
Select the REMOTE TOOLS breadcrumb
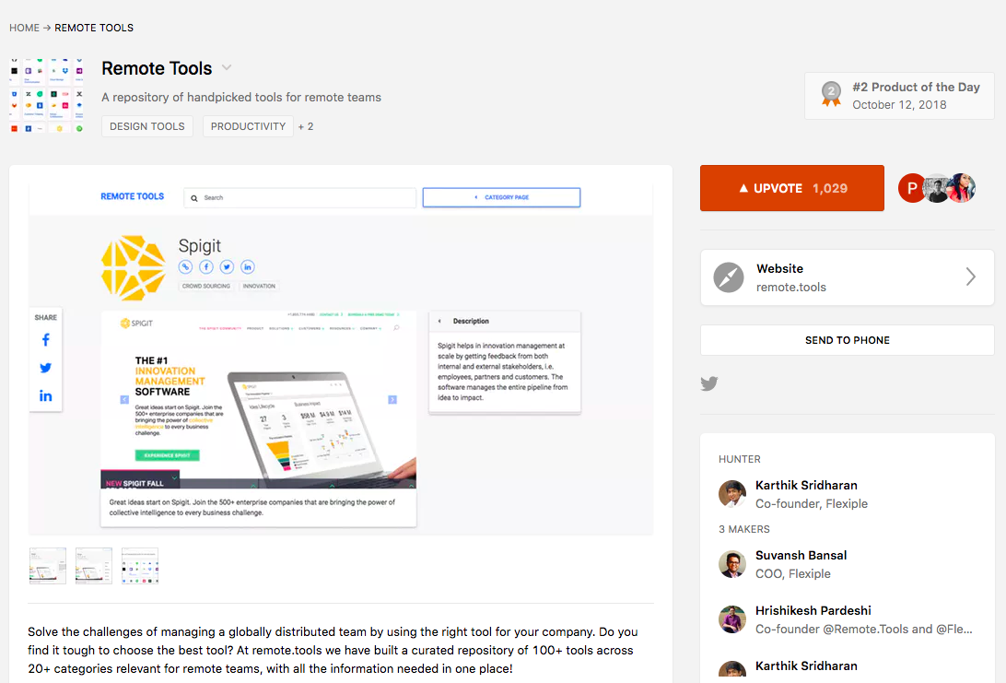click(93, 28)
